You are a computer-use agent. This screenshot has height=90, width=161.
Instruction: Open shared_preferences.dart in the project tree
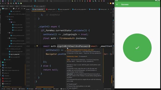click(x=17, y=35)
